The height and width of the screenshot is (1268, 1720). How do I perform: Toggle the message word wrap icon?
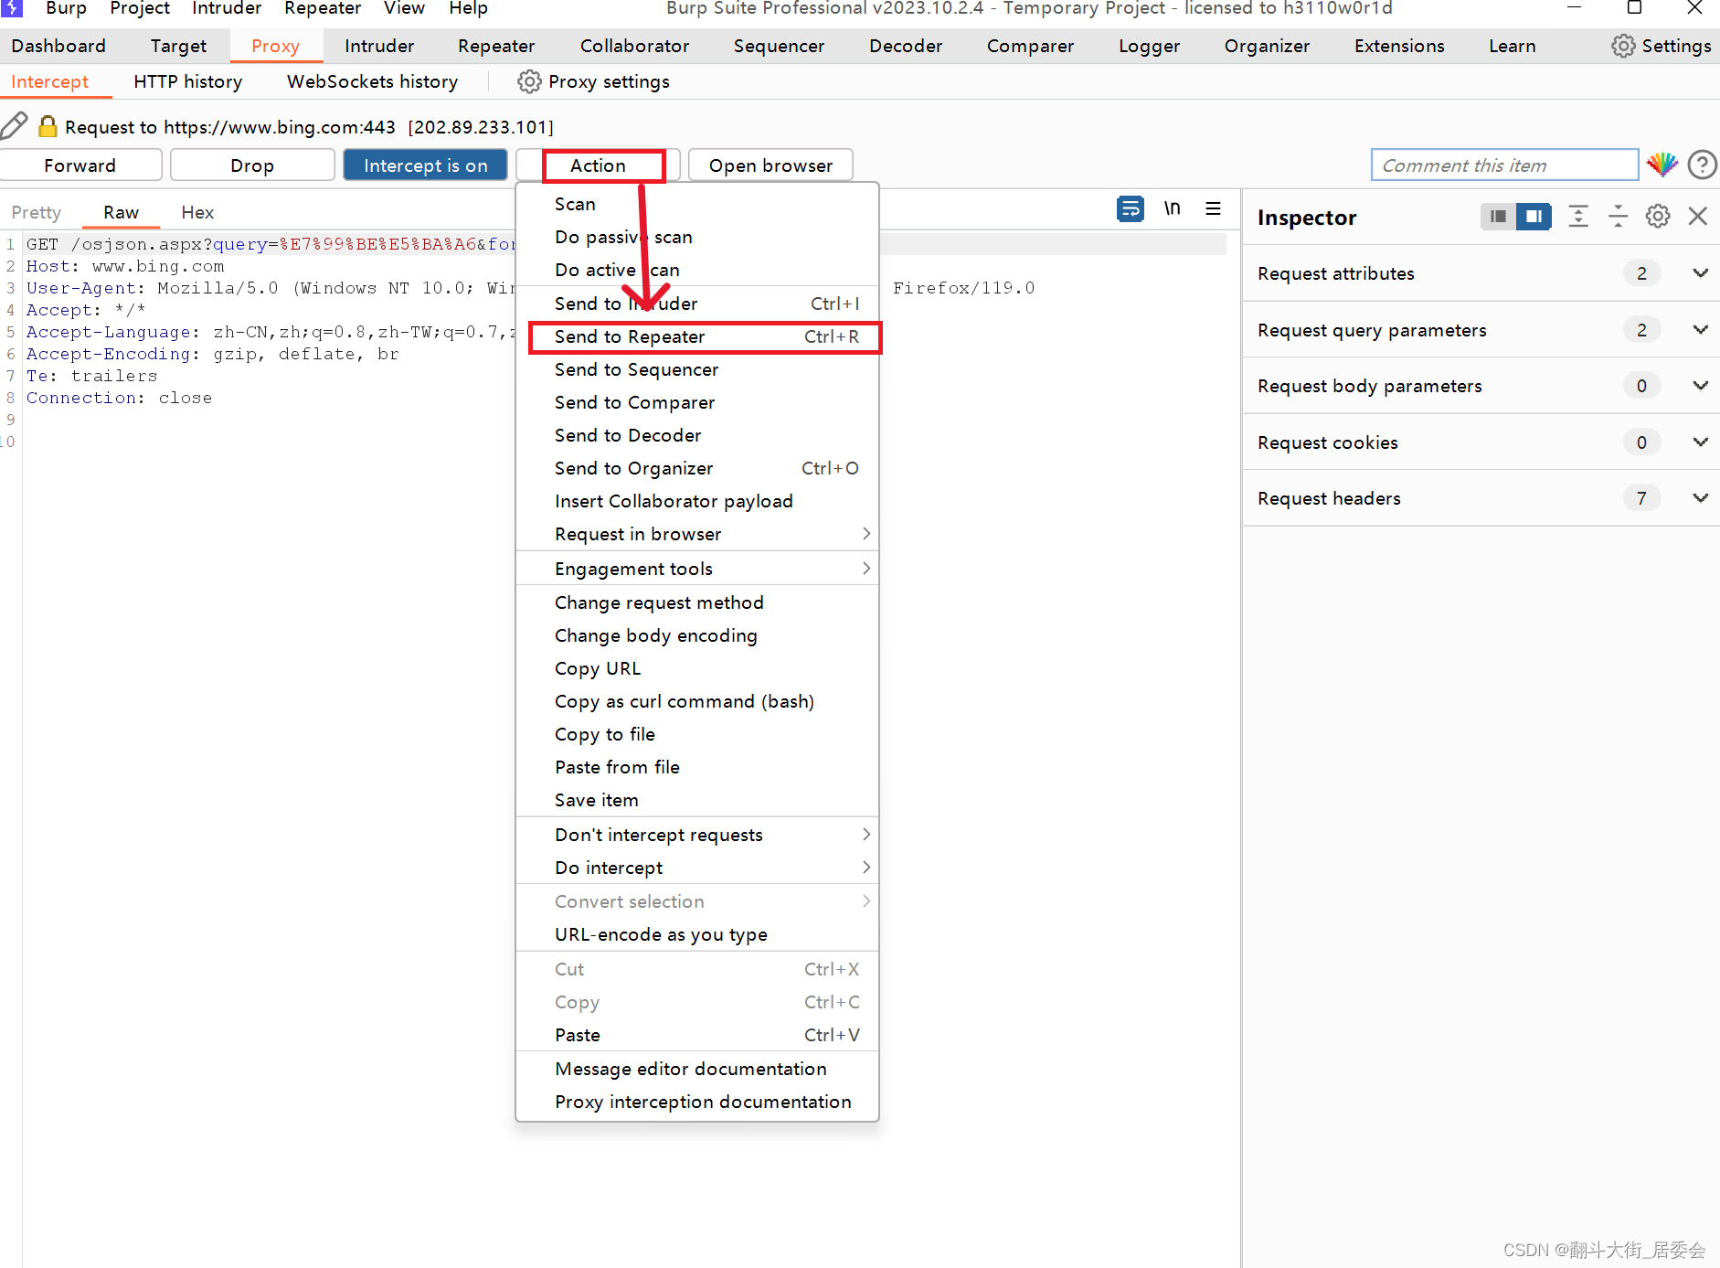pos(1131,208)
